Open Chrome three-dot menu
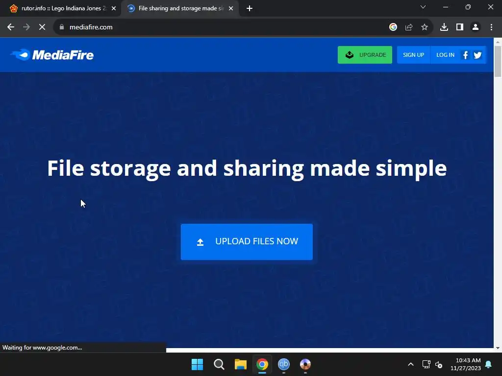502x376 pixels. click(491, 27)
